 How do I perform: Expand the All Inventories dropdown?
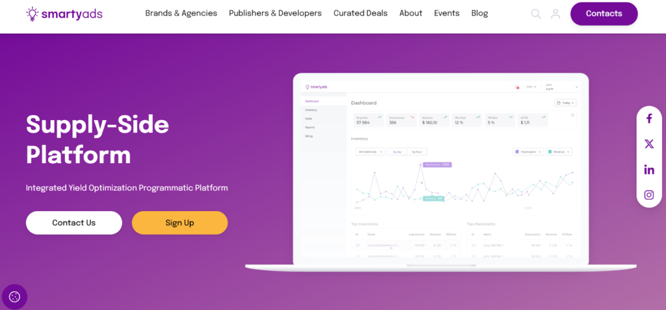pos(370,151)
